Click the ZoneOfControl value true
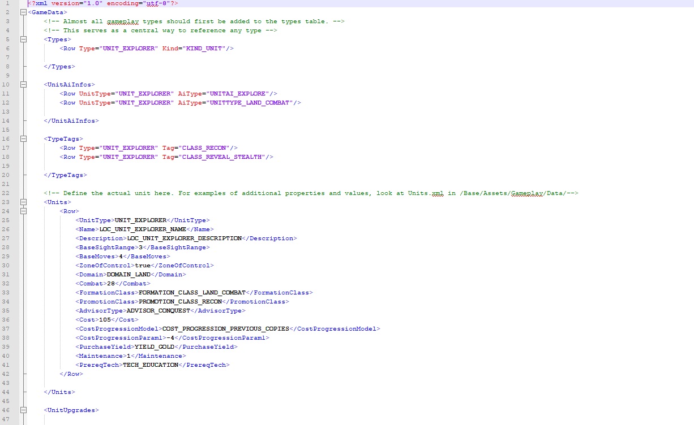Viewport: 694px width, 425px height. tap(143, 266)
